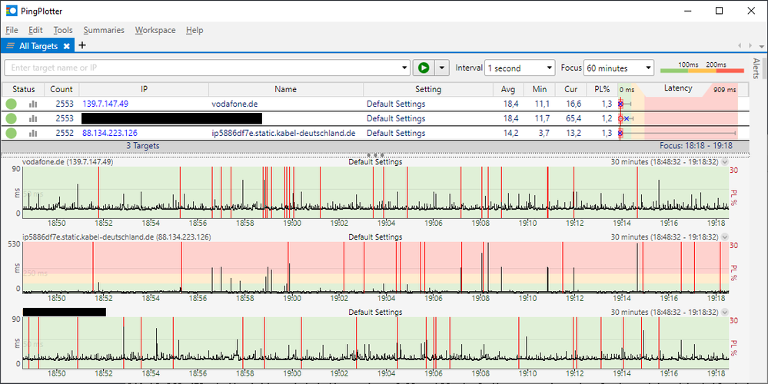Toggle the graph icon in the redacted target row
Image resolution: width=768 pixels, height=384 pixels.
tap(33, 118)
